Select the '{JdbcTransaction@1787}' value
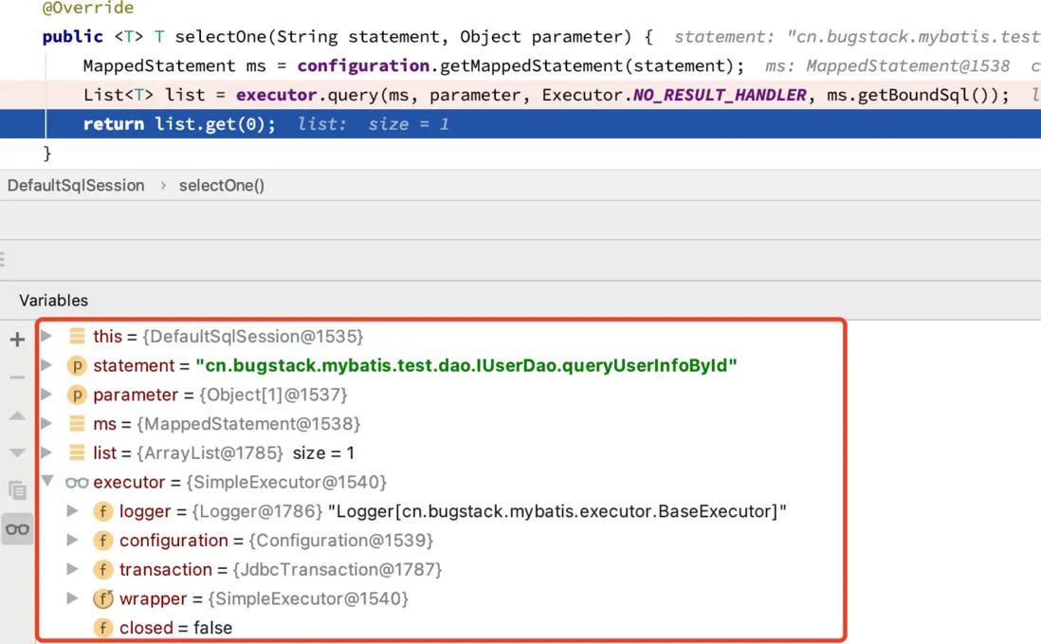The image size is (1041, 644). 338,570
